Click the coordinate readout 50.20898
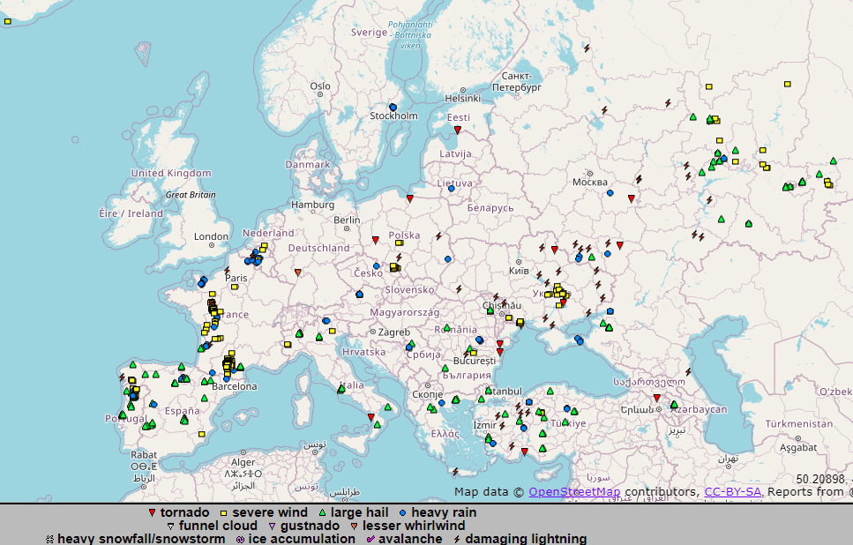Viewport: 853px width, 545px height. [x=820, y=479]
